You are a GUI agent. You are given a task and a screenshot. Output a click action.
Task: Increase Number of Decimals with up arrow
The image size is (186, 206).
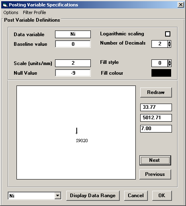169,42
